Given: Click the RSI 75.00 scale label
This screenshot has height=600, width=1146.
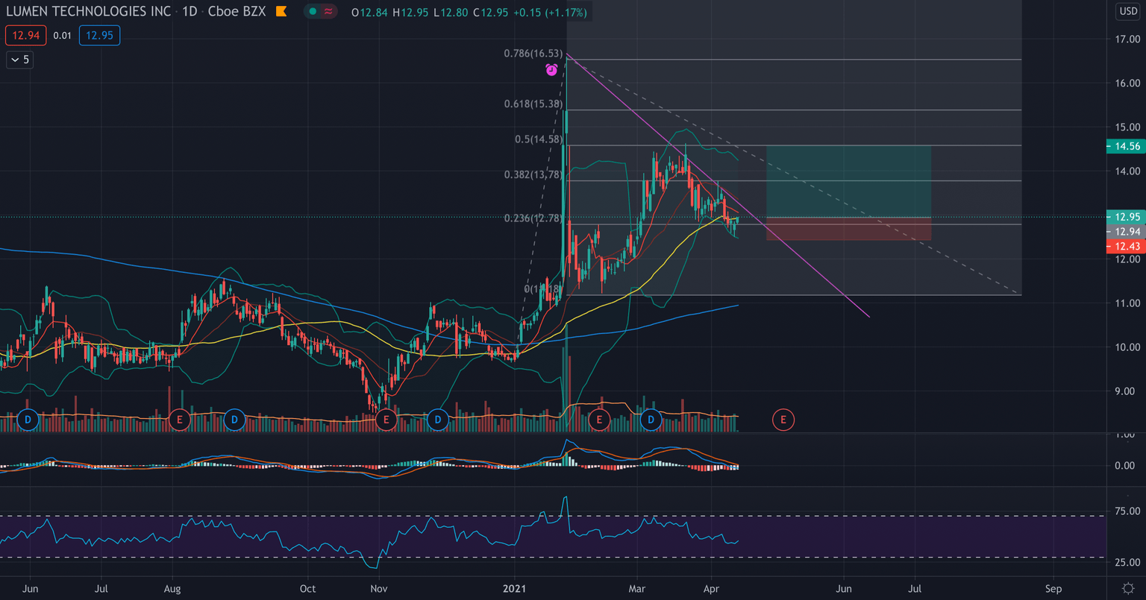Looking at the screenshot, I should click(x=1127, y=511).
